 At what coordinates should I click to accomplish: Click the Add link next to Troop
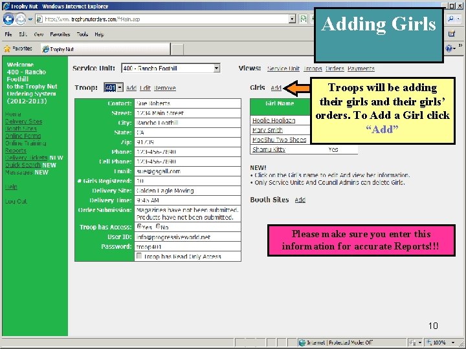131,88
